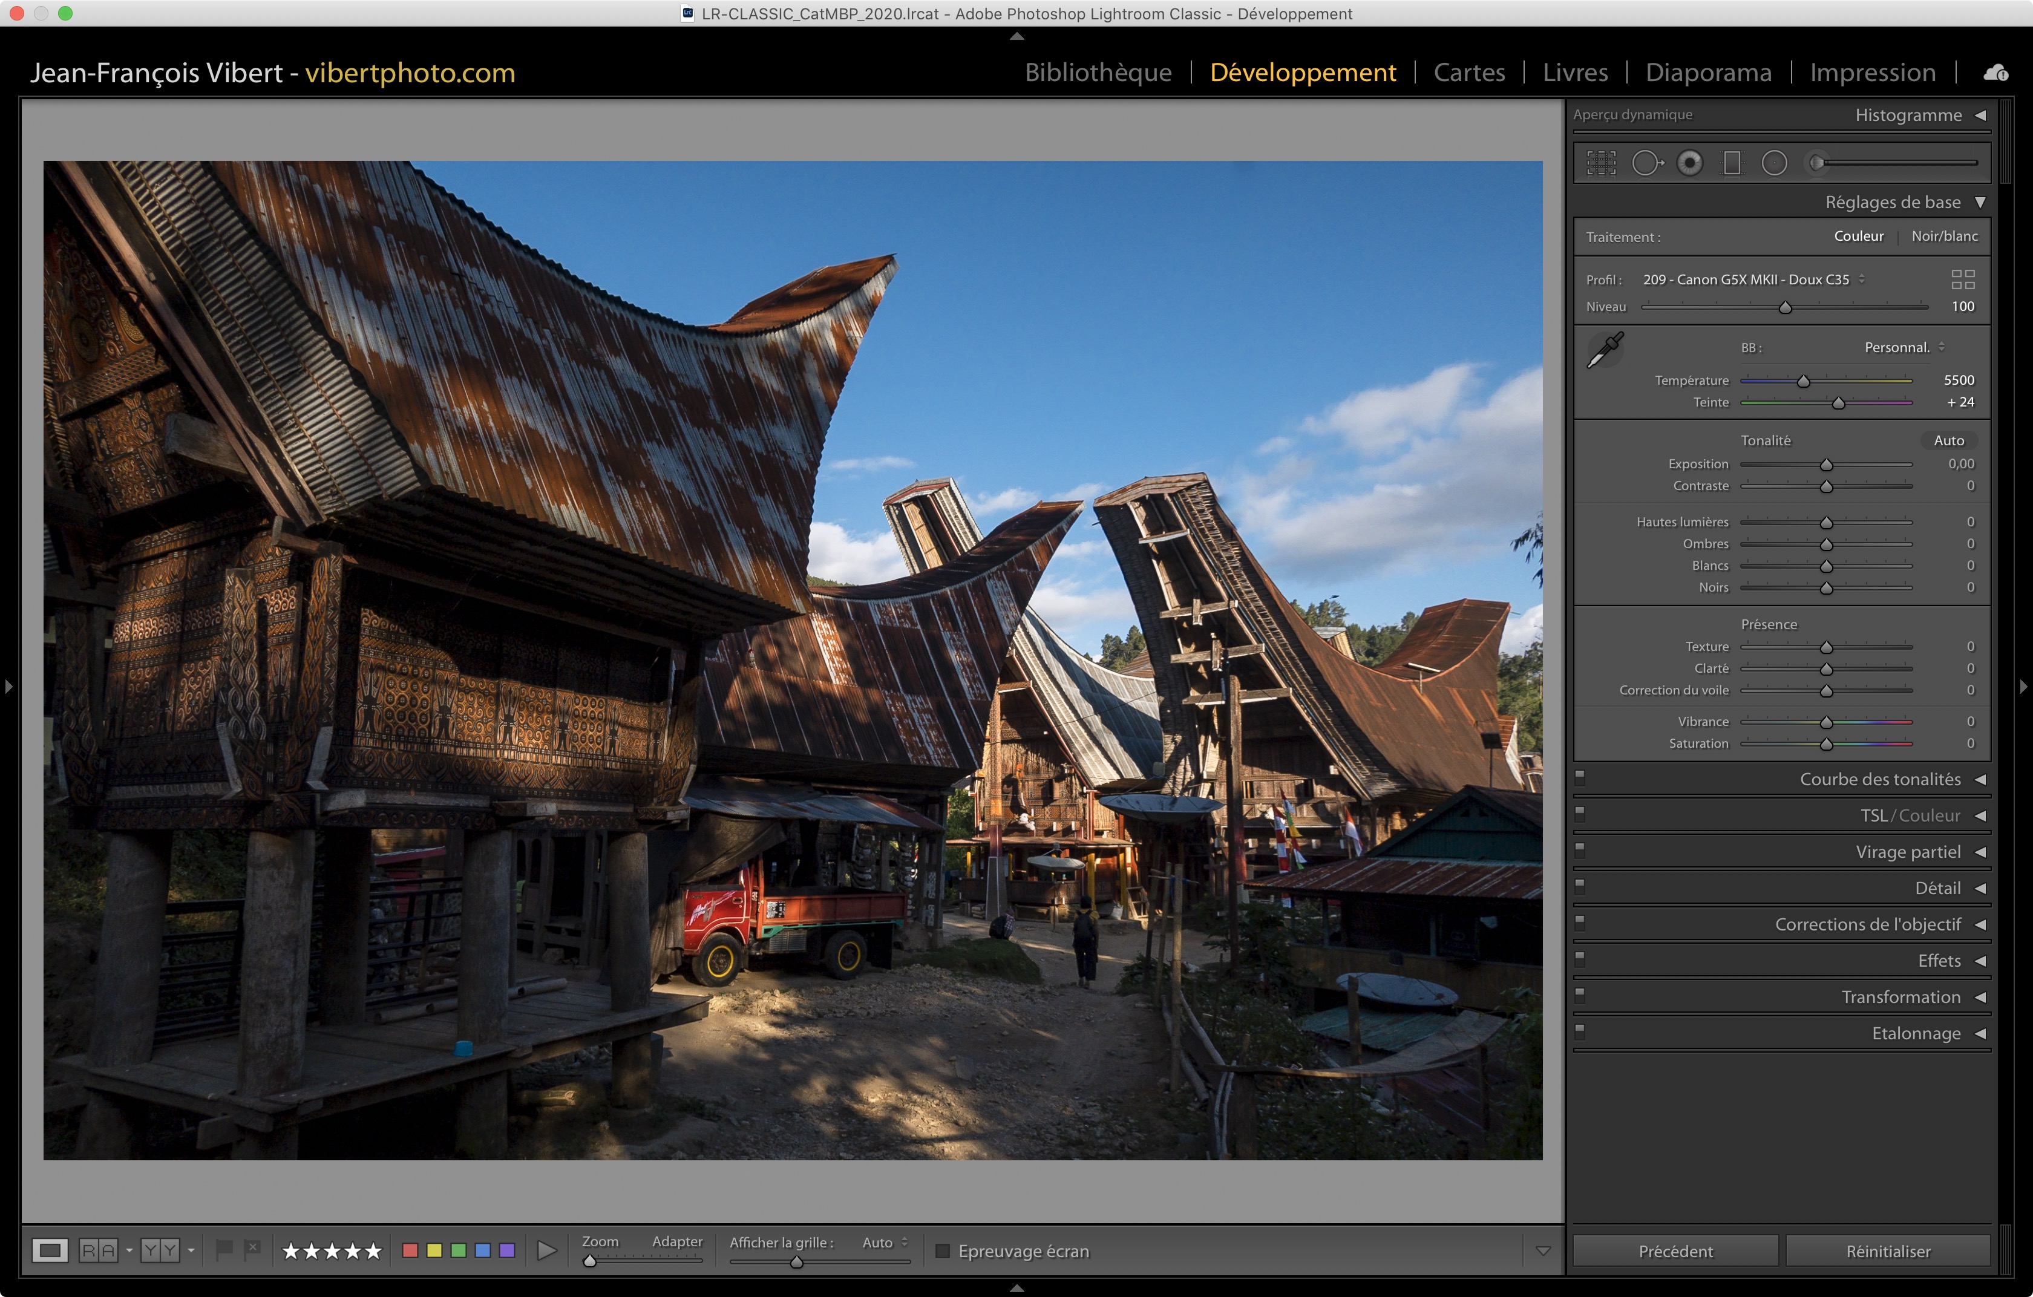This screenshot has width=2033, height=1297.
Task: Start the impromptu slideshow play button
Action: (546, 1250)
